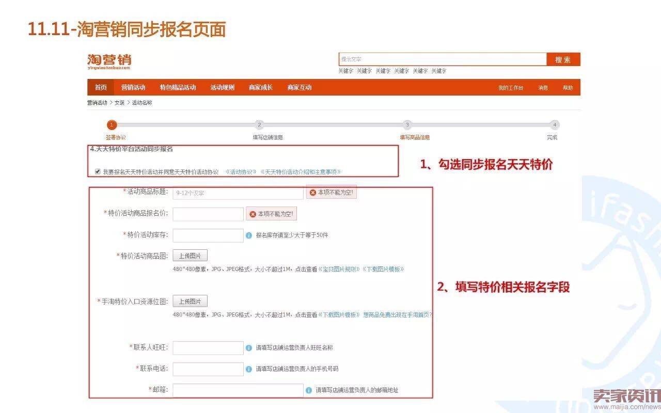Click the 想商品免费出现在手淘首页? link
Viewport: 661px width, 413px height.
[x=398, y=314]
